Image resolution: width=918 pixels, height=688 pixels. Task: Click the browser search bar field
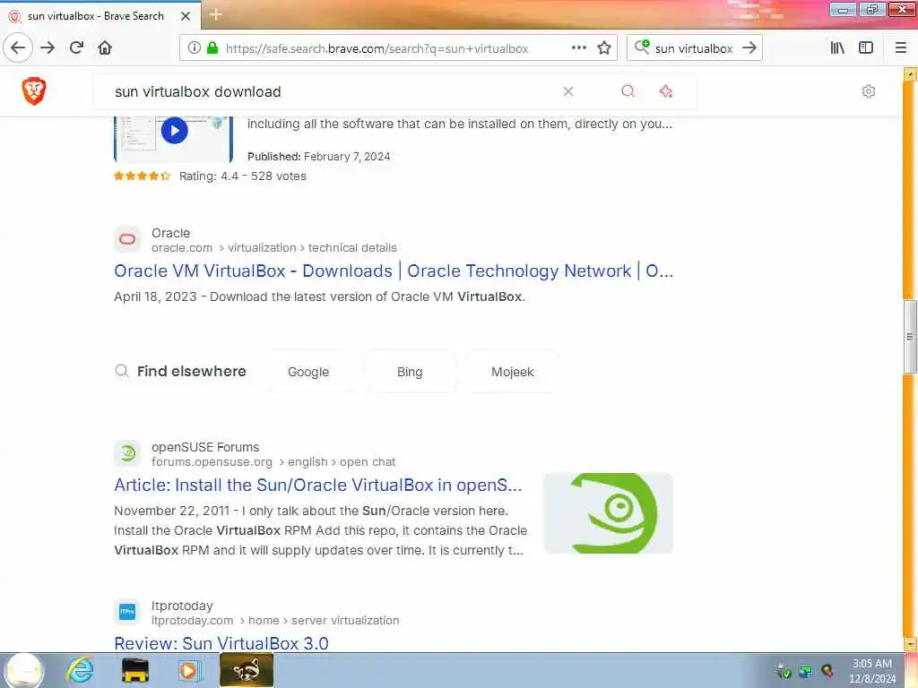click(694, 48)
